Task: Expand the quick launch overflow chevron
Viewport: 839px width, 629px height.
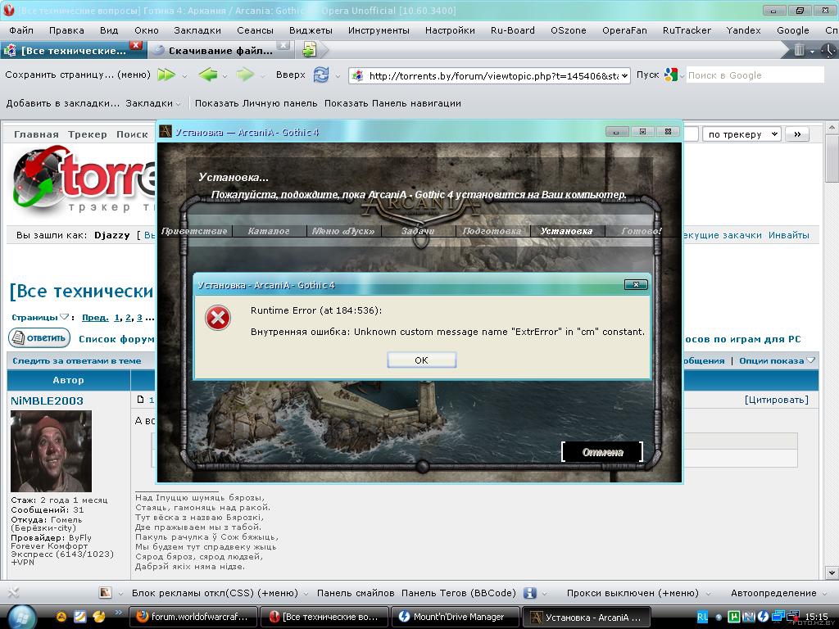Action: (118, 612)
